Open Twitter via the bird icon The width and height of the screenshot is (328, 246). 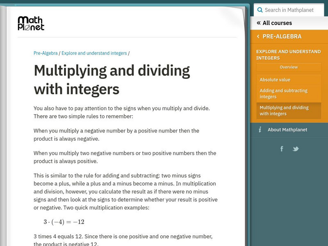296,149
